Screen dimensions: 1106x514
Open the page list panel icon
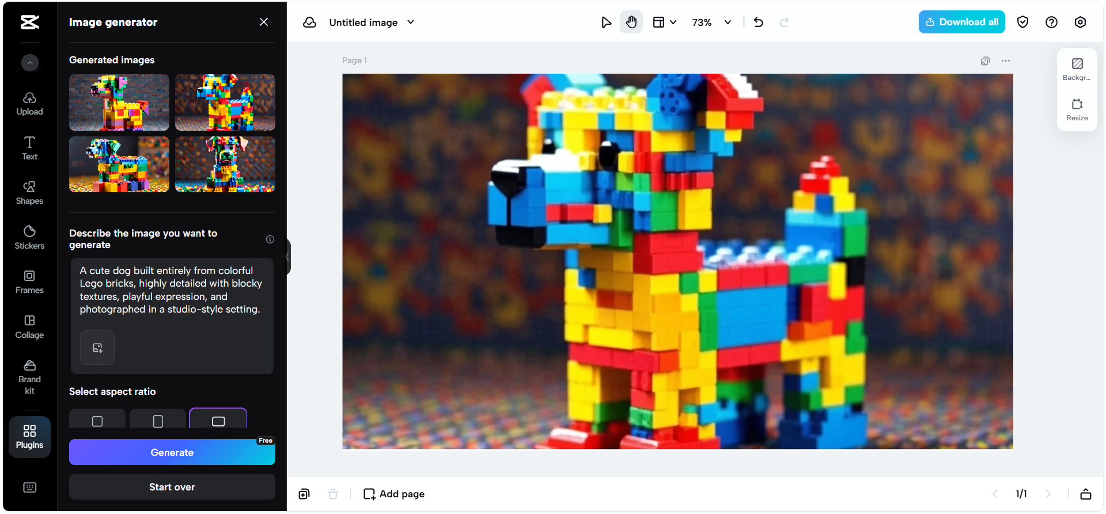pyautogui.click(x=1086, y=494)
